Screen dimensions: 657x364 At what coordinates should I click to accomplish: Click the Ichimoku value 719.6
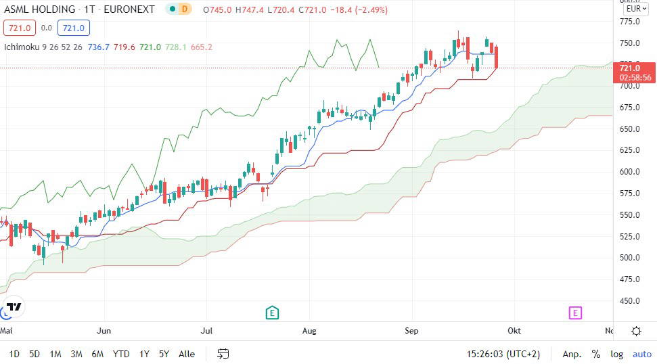[124, 47]
